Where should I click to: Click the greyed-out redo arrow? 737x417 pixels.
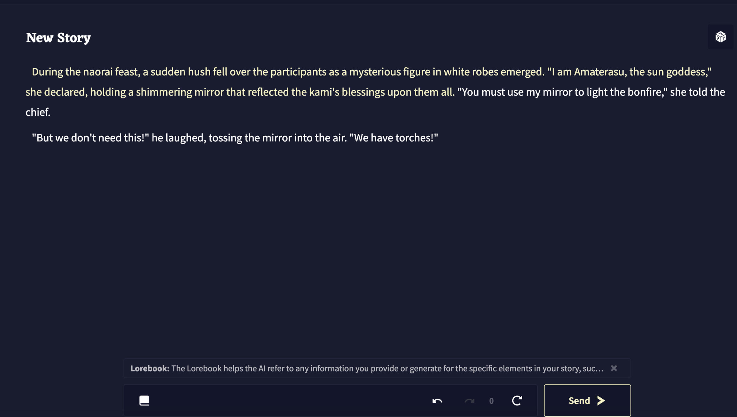[469, 401]
